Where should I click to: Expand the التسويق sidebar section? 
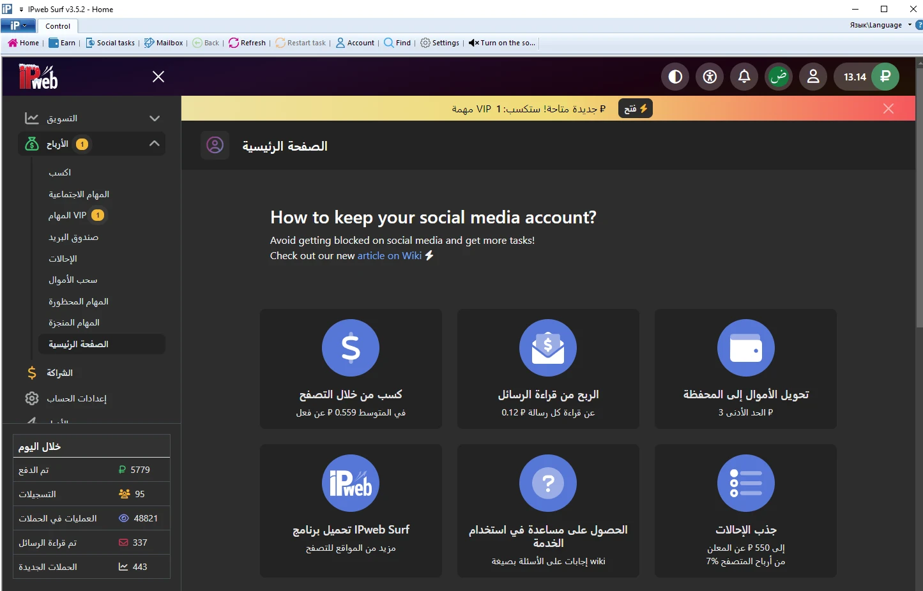(x=91, y=117)
